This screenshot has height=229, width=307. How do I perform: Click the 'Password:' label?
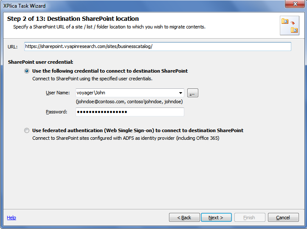click(56, 112)
